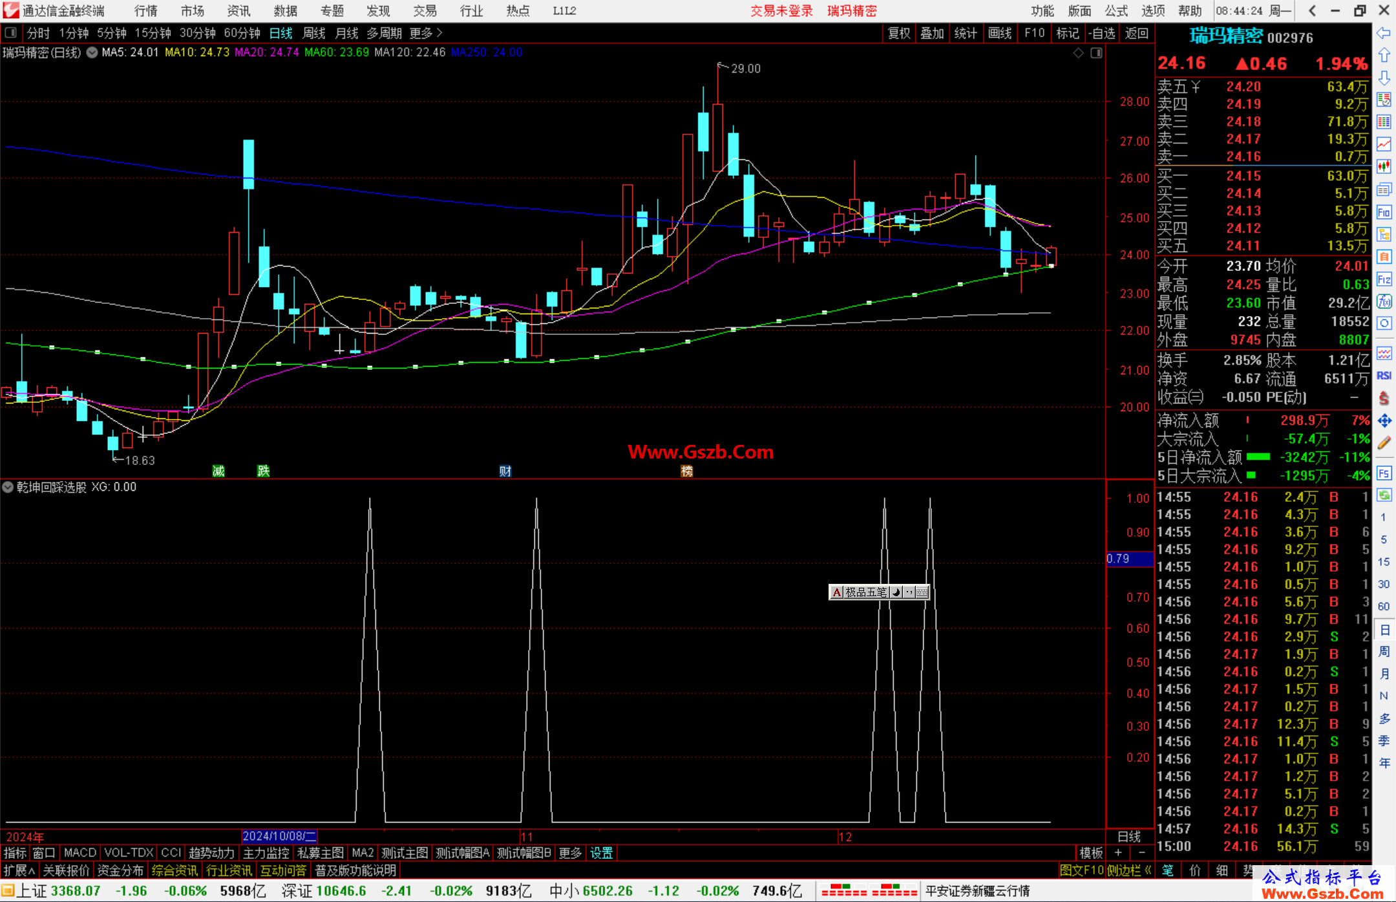The image size is (1396, 902).
Task: Click the orange document sidebar icon
Action: coord(1384,257)
